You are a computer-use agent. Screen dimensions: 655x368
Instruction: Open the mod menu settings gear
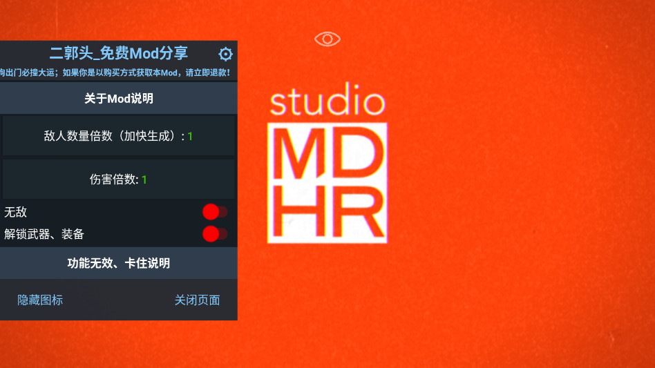[225, 55]
